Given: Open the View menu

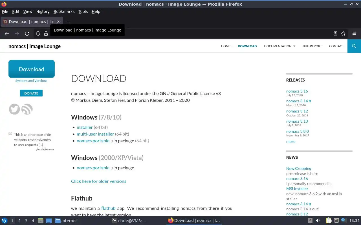Looking at the screenshot, I should (28, 12).
